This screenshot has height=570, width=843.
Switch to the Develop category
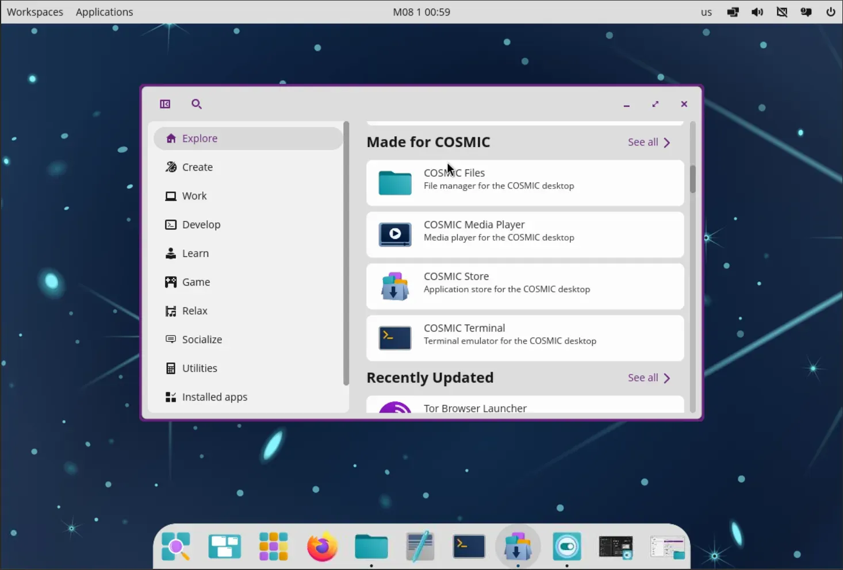tap(201, 225)
